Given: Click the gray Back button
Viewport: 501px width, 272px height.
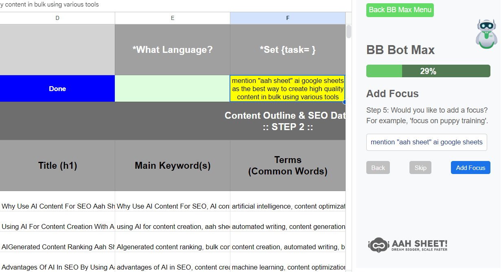Looking at the screenshot, I should coord(378,168).
